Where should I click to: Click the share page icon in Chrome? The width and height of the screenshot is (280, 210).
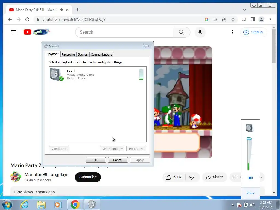(224, 19)
